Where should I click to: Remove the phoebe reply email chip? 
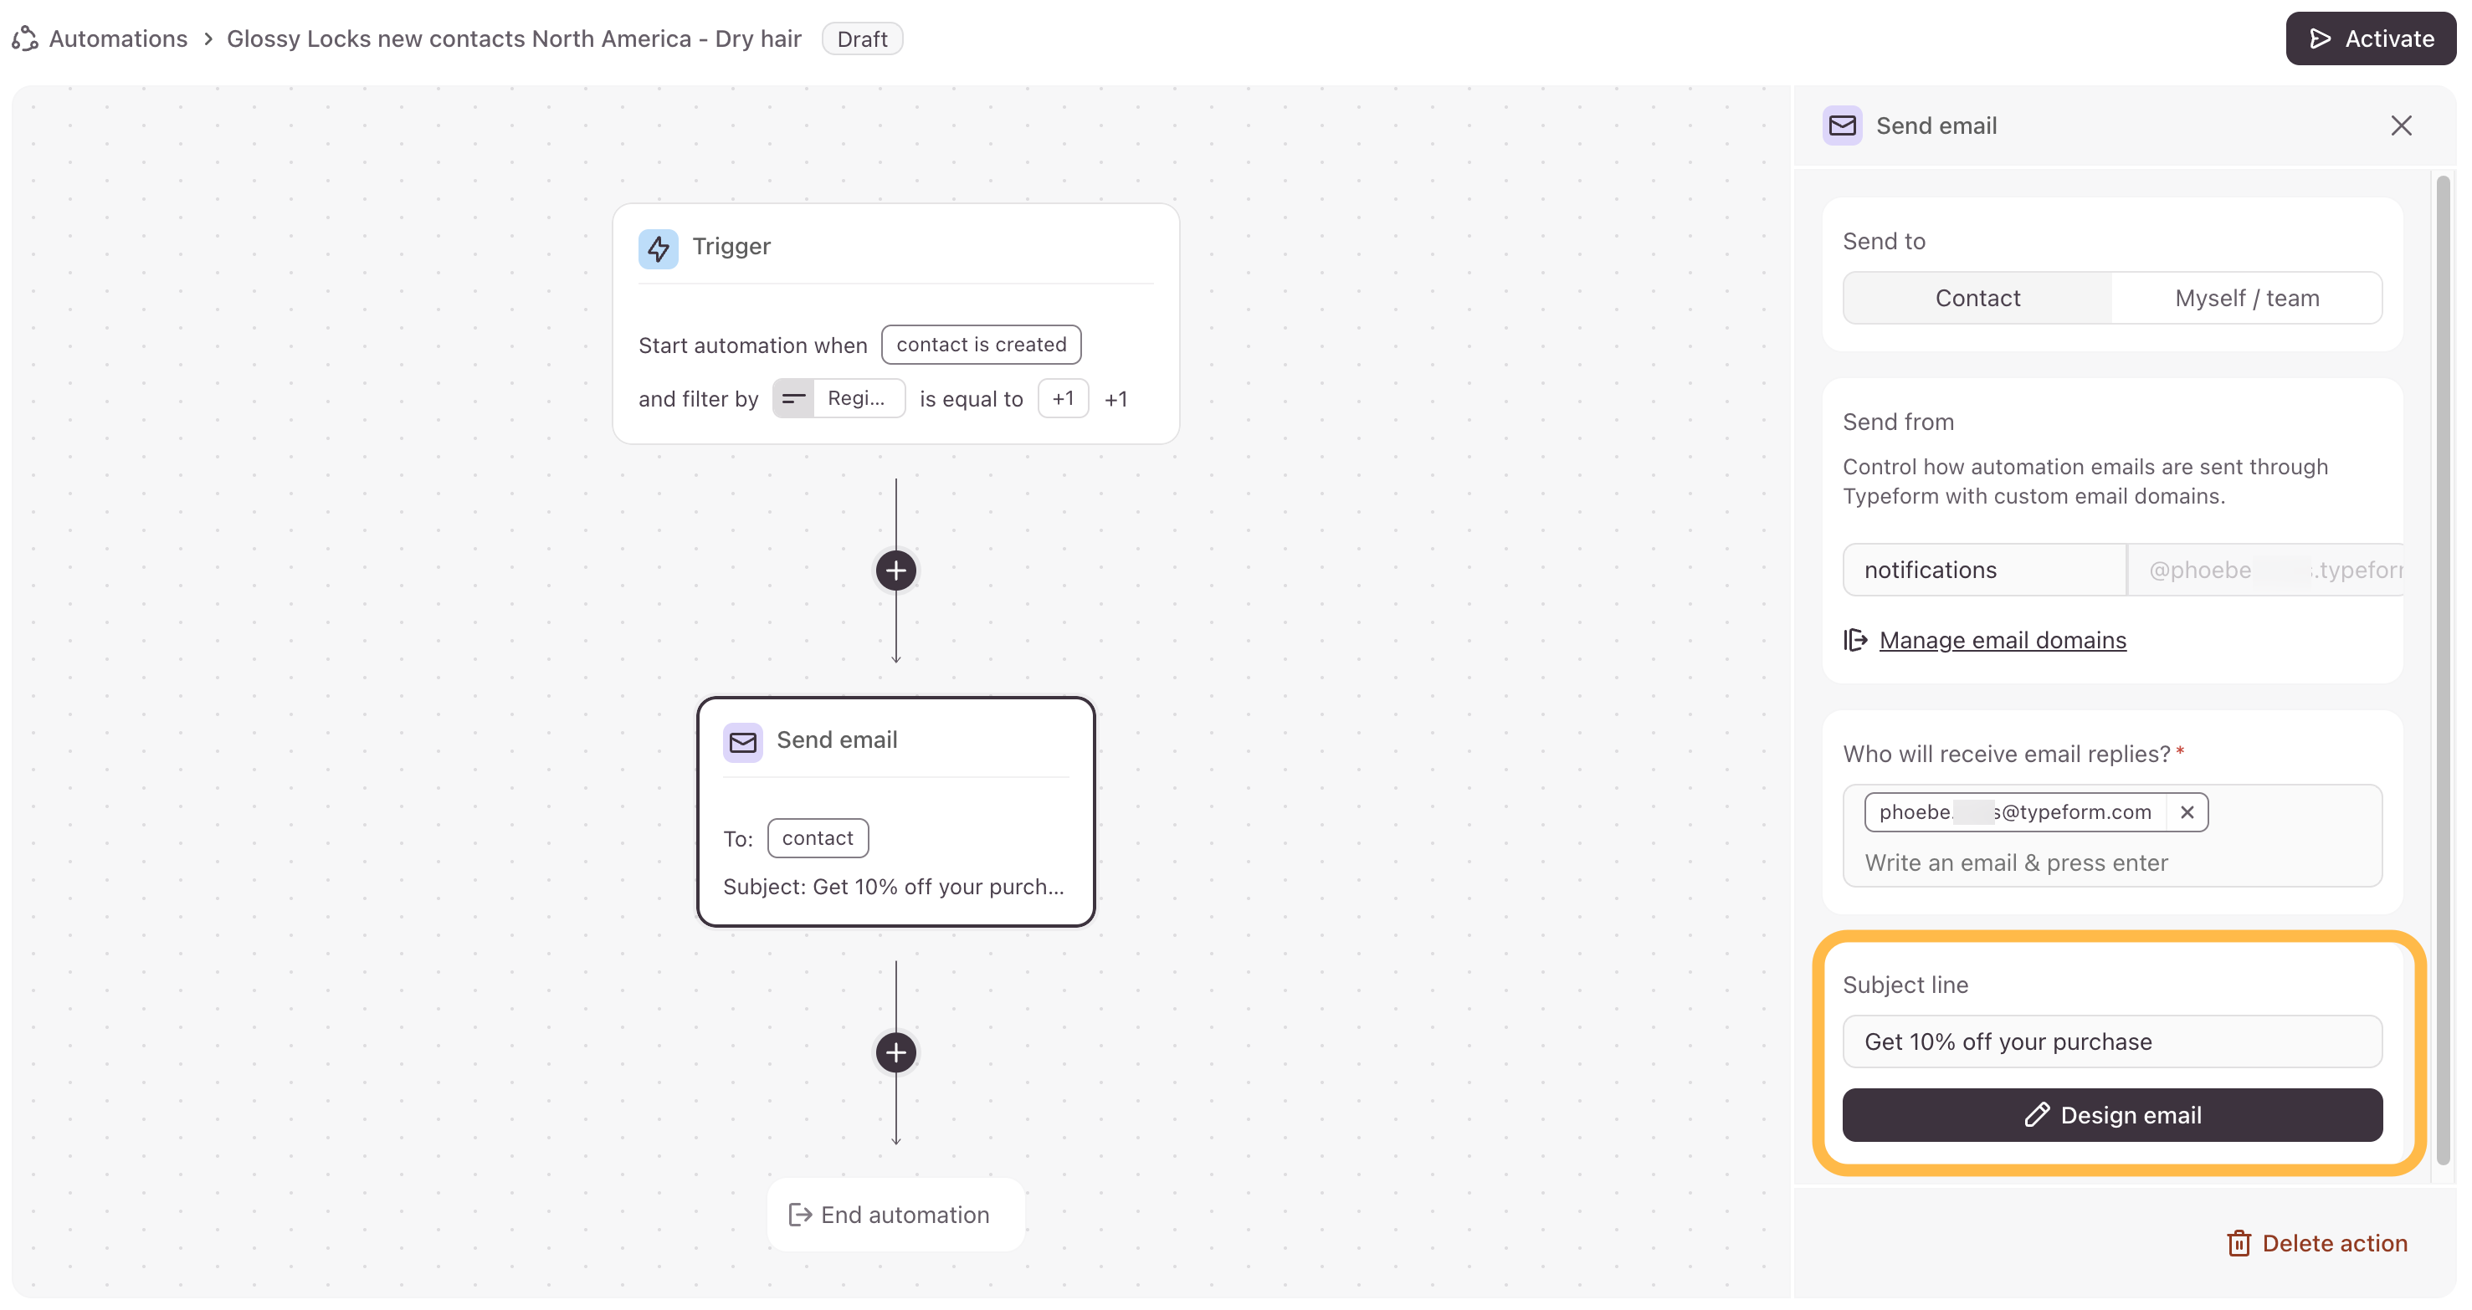coord(2187,812)
